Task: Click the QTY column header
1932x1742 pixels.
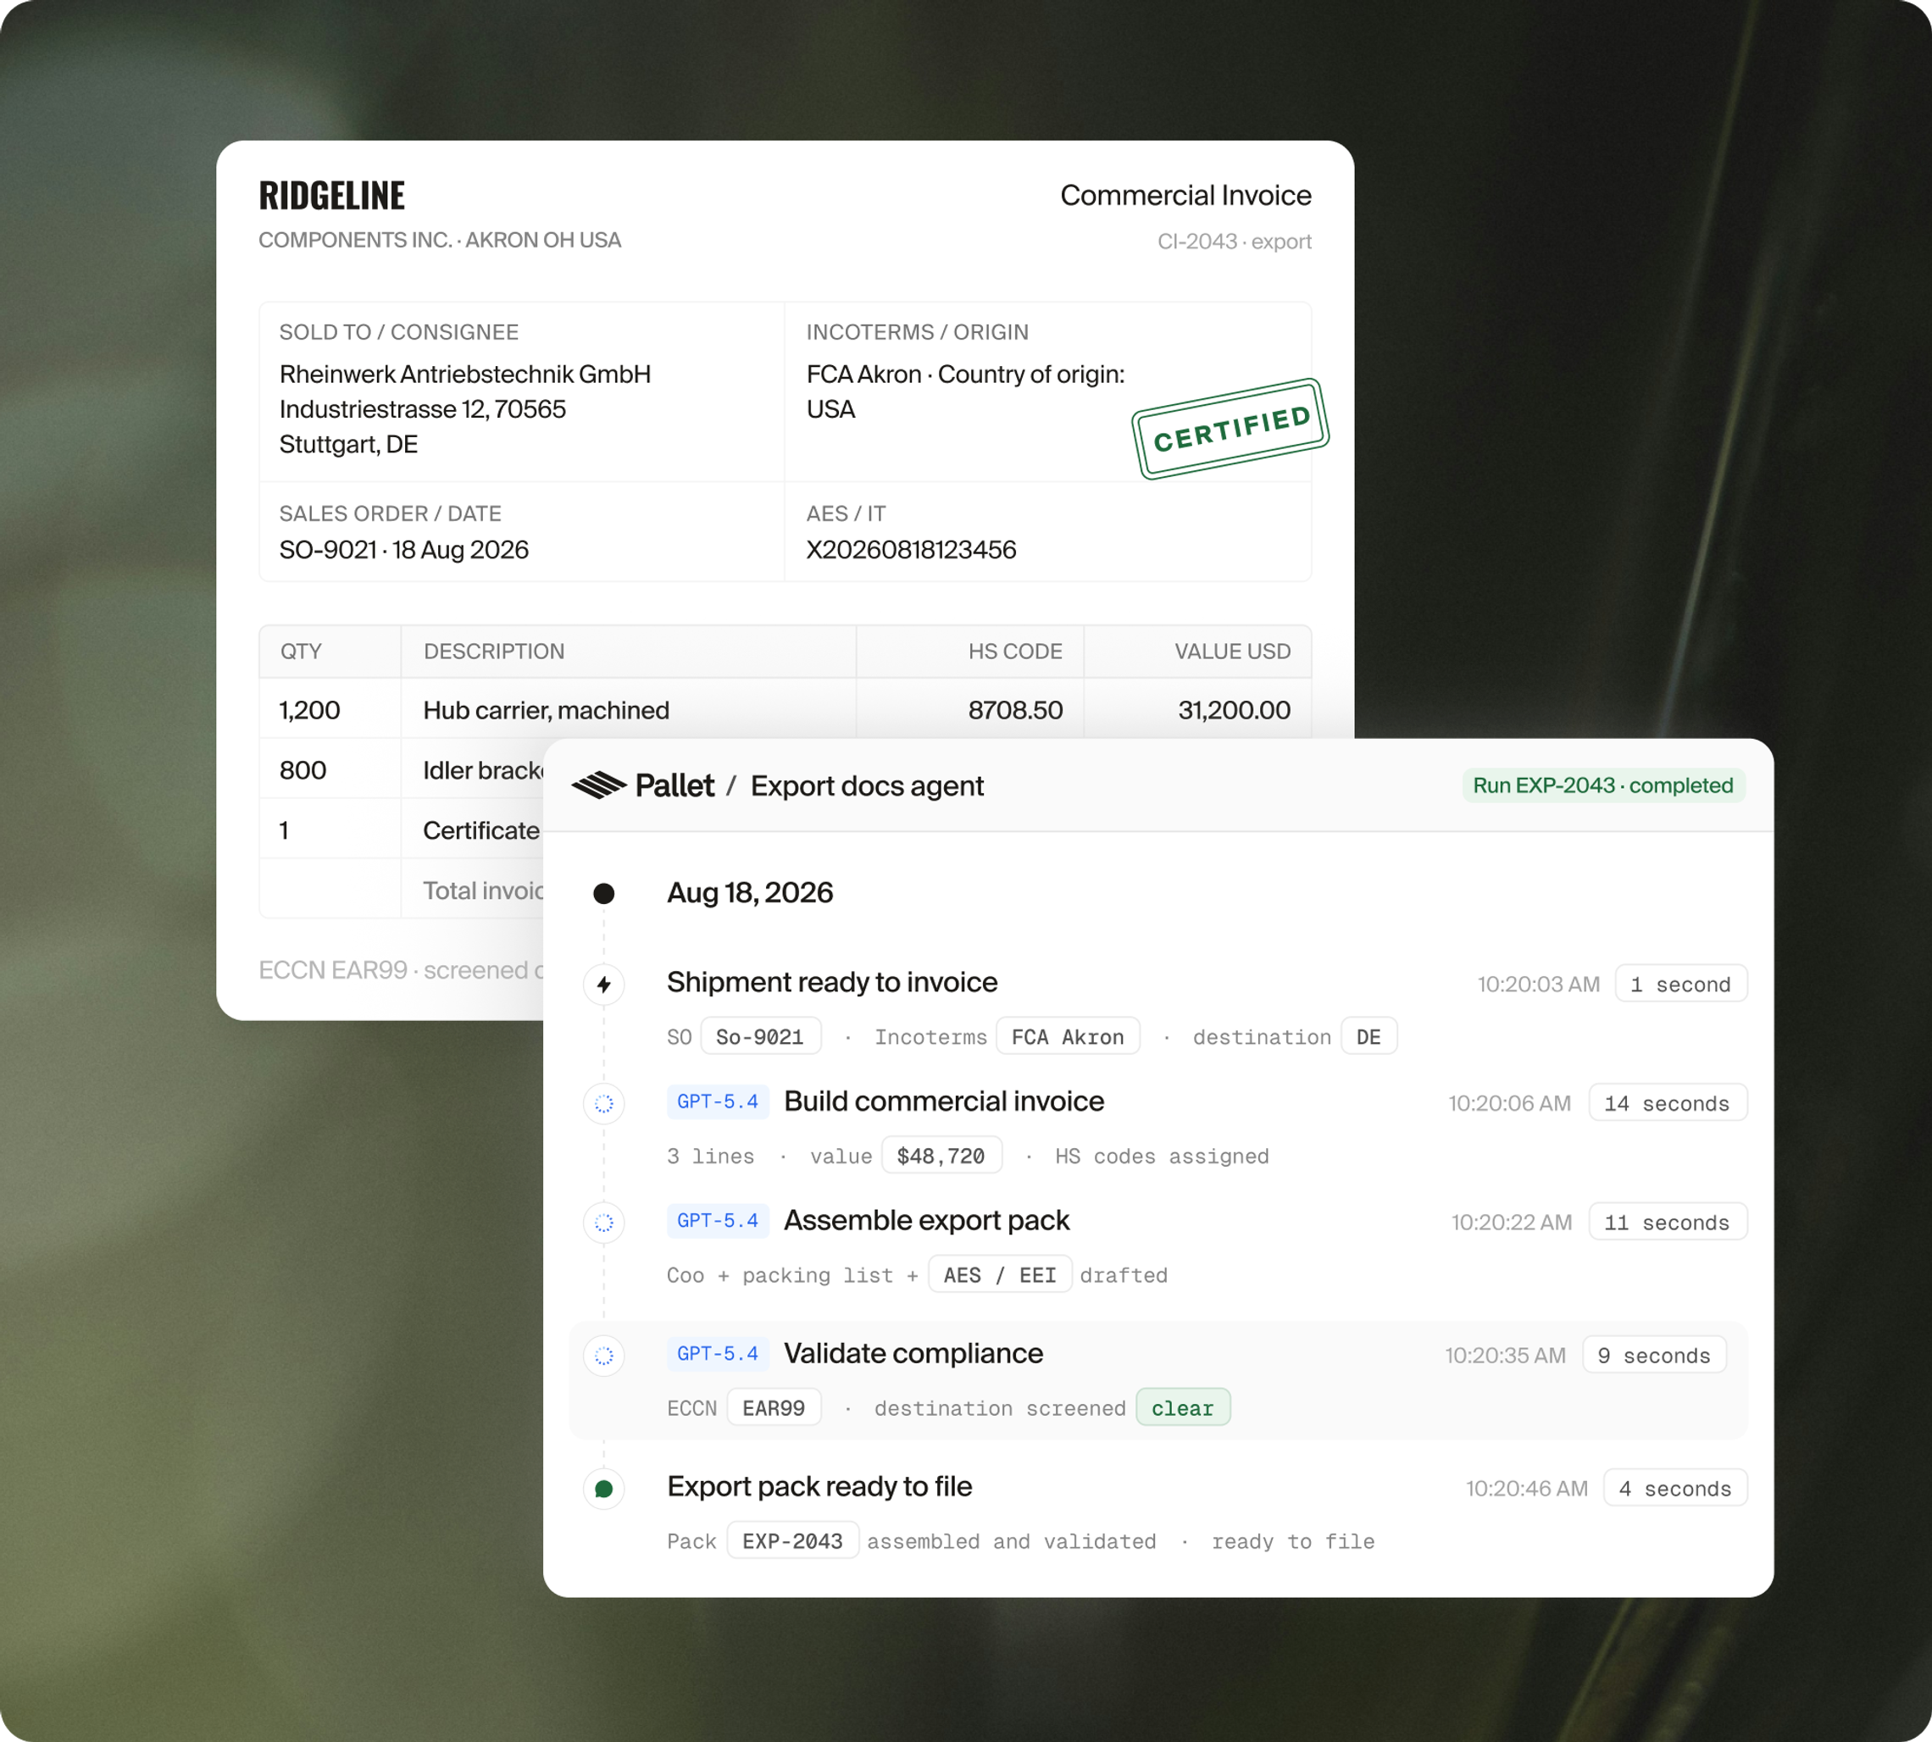Action: pyautogui.click(x=301, y=651)
